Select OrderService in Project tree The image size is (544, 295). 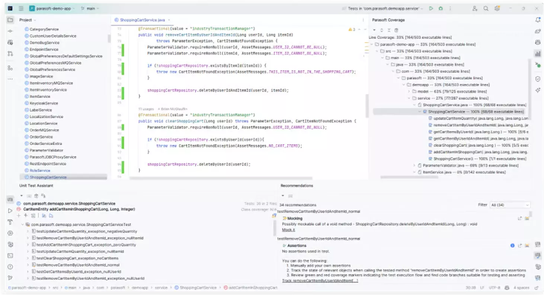41,137
